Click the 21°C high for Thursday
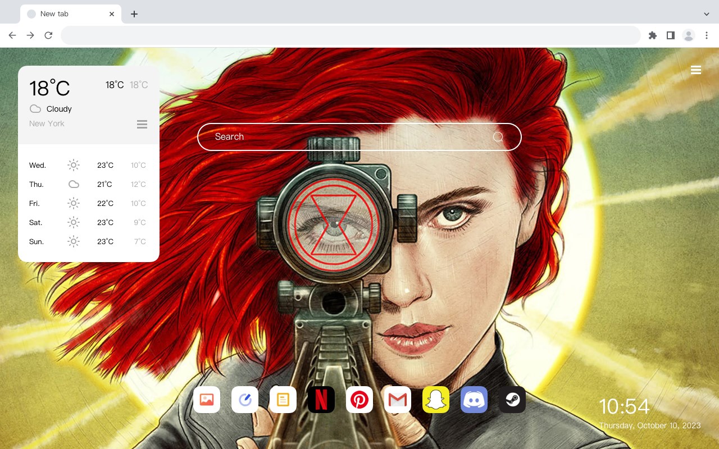Image resolution: width=719 pixels, height=449 pixels. tap(104, 185)
